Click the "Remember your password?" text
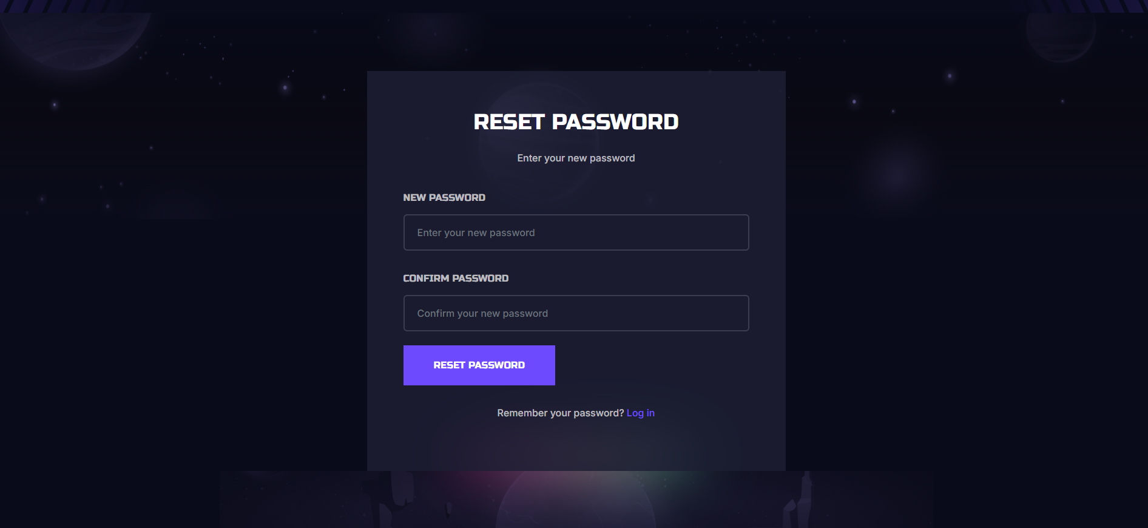The height and width of the screenshot is (528, 1148). point(560,413)
